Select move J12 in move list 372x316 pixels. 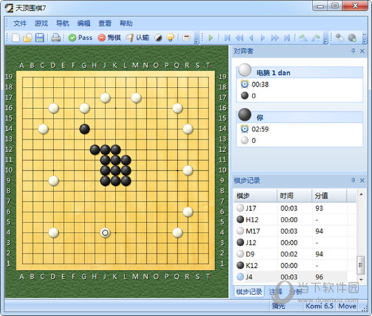click(x=295, y=243)
